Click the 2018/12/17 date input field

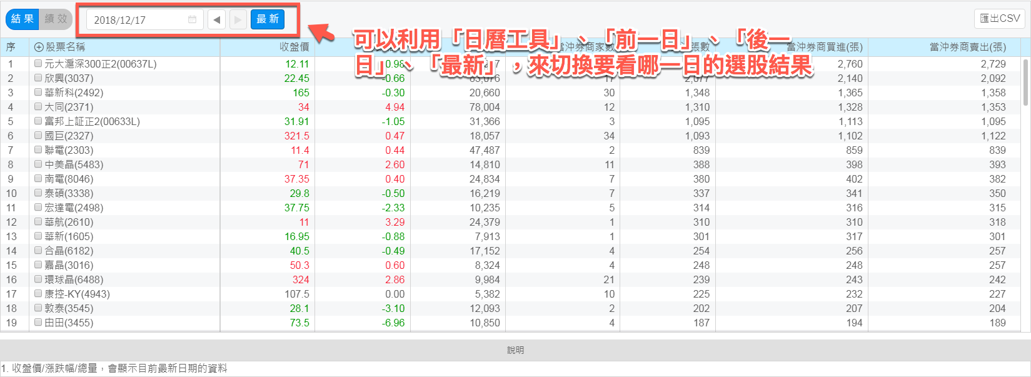coord(138,20)
